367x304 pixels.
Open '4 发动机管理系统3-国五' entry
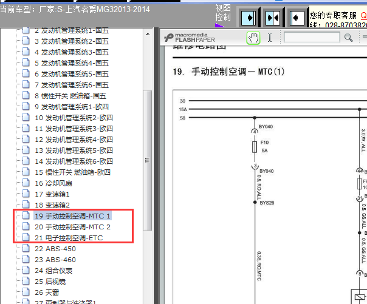tap(71, 52)
